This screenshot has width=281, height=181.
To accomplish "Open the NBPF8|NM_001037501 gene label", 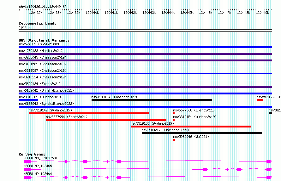I will pyautogui.click(x=40, y=158).
